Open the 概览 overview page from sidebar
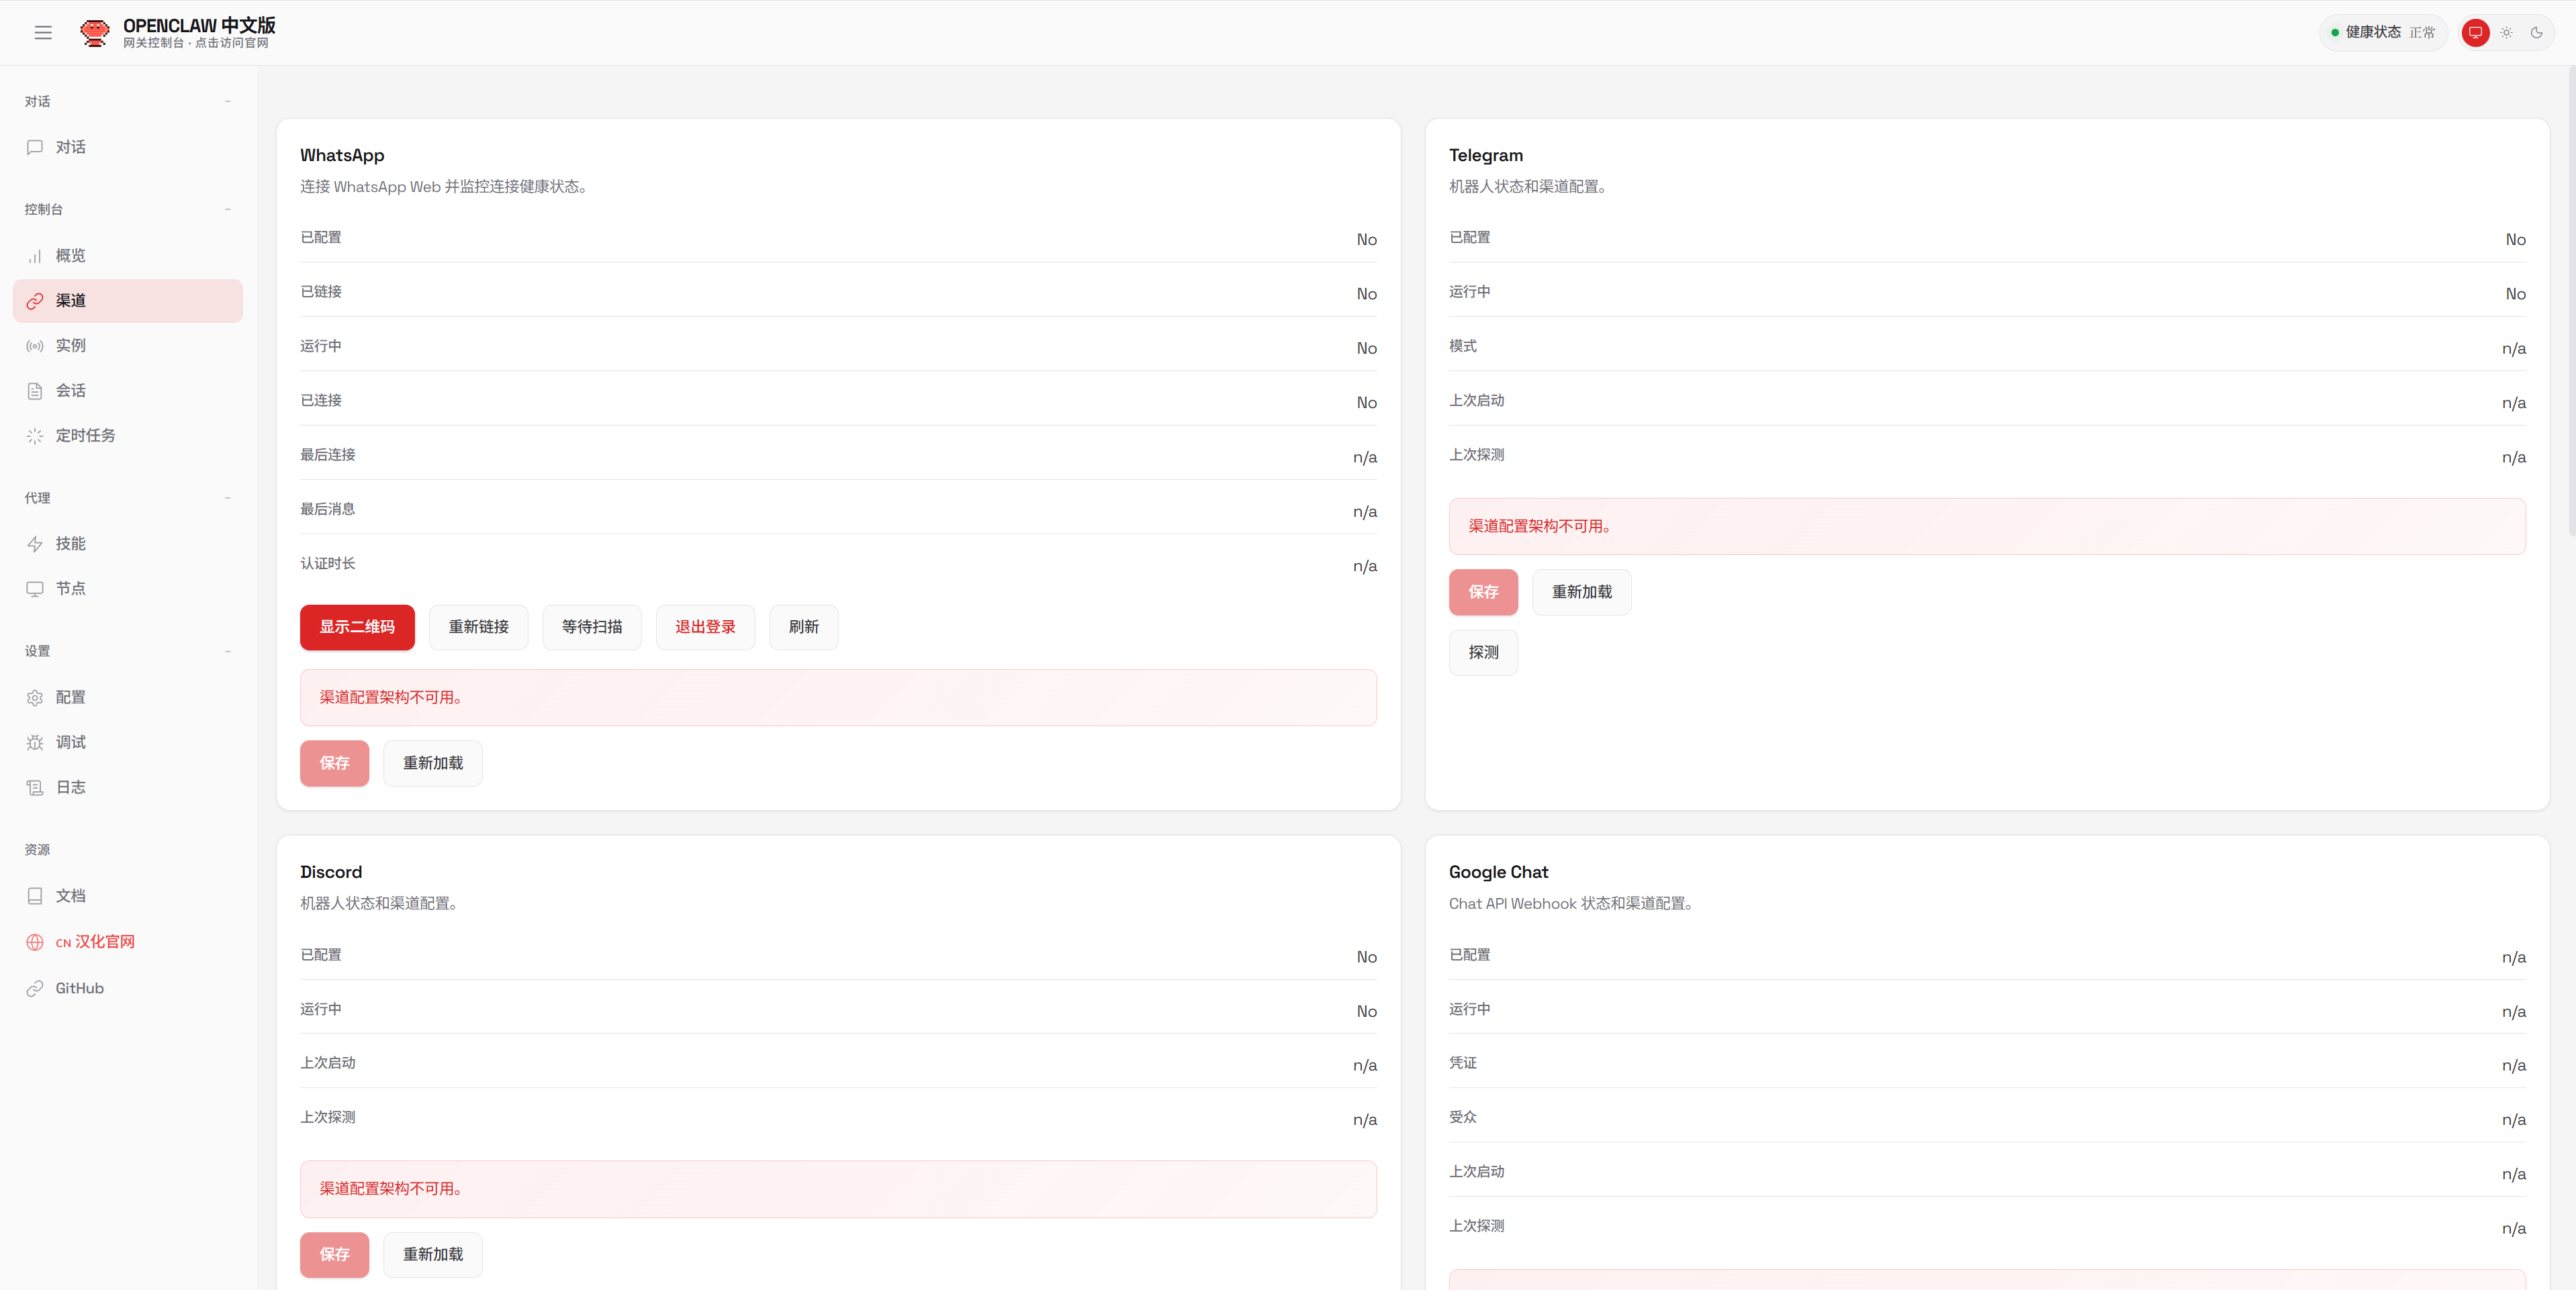 tap(70, 255)
